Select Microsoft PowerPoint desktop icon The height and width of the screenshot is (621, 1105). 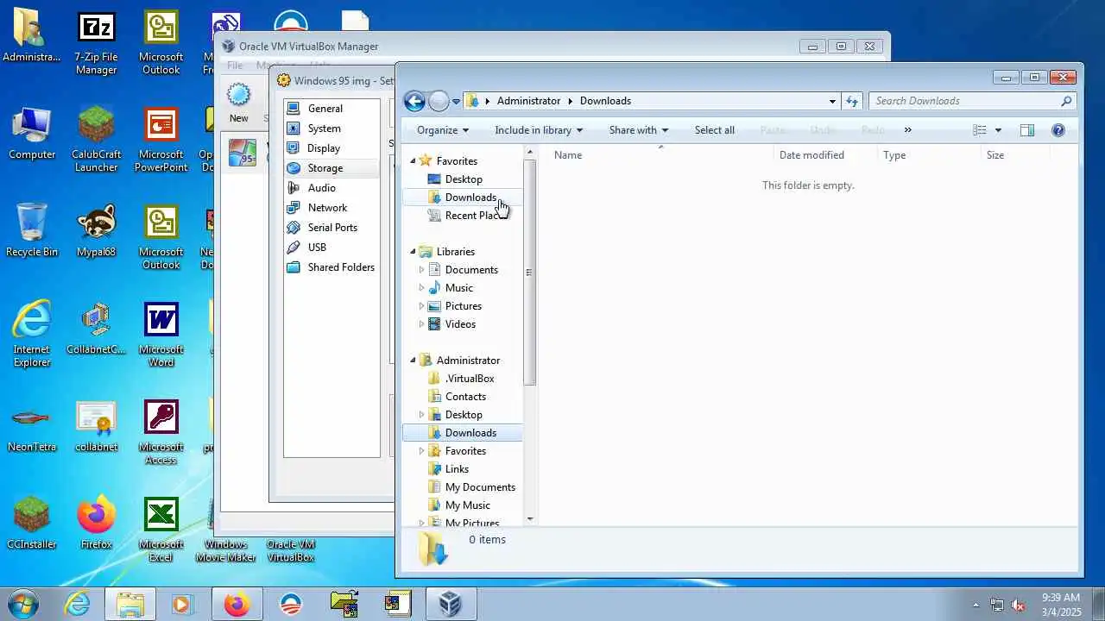pyautogui.click(x=161, y=140)
